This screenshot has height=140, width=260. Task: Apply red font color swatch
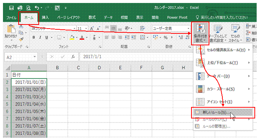82,38
